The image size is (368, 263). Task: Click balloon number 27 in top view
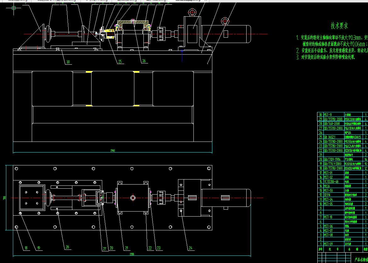[104, 249]
